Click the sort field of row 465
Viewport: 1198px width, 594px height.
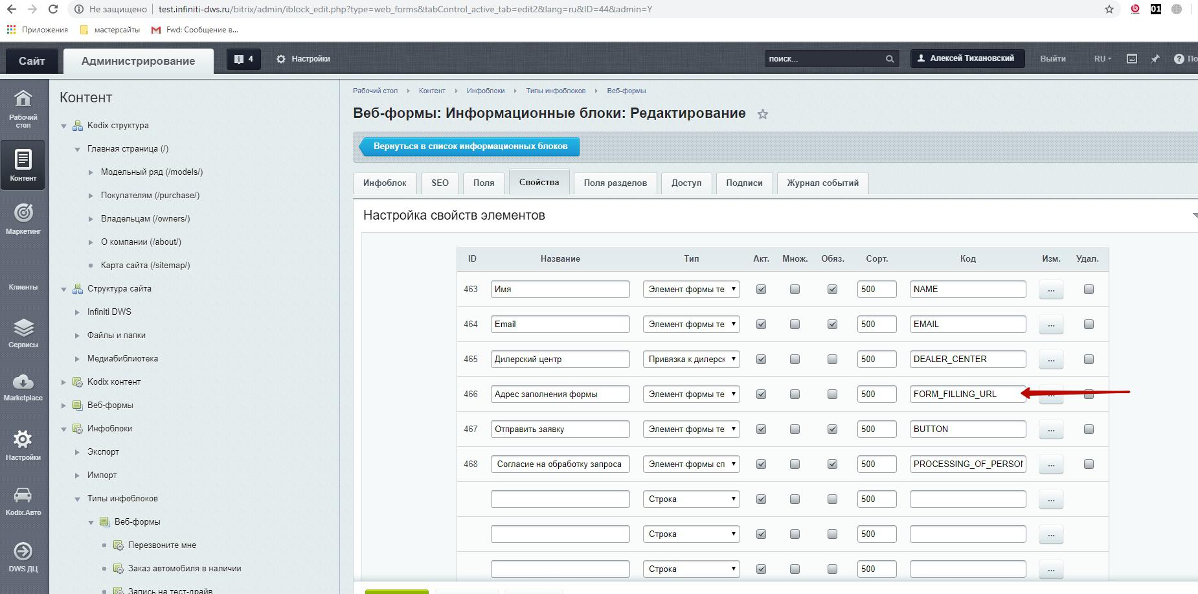877,360
